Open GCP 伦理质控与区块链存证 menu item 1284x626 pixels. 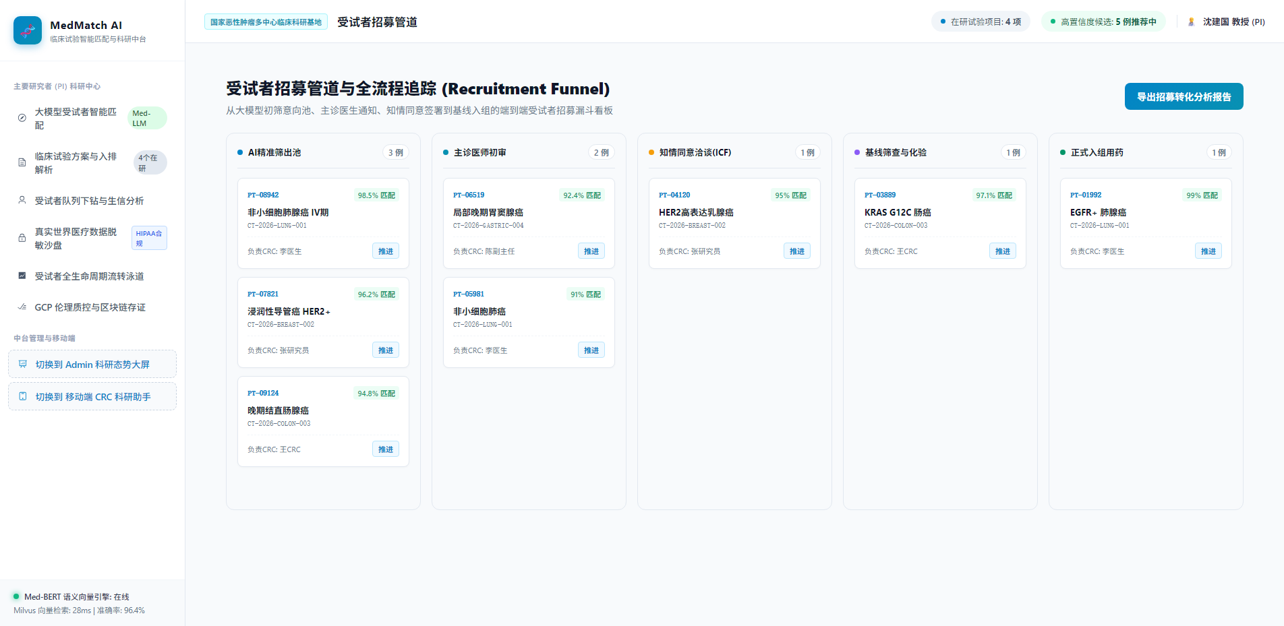click(x=92, y=307)
